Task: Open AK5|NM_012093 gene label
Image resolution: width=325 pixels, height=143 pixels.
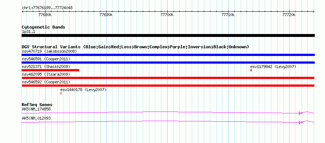Action: tap(36, 118)
